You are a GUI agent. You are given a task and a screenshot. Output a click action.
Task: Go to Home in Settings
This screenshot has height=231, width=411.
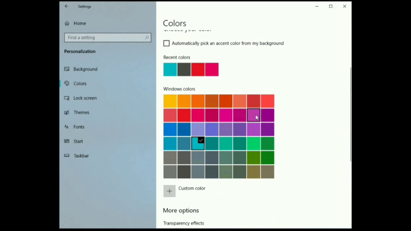point(80,23)
